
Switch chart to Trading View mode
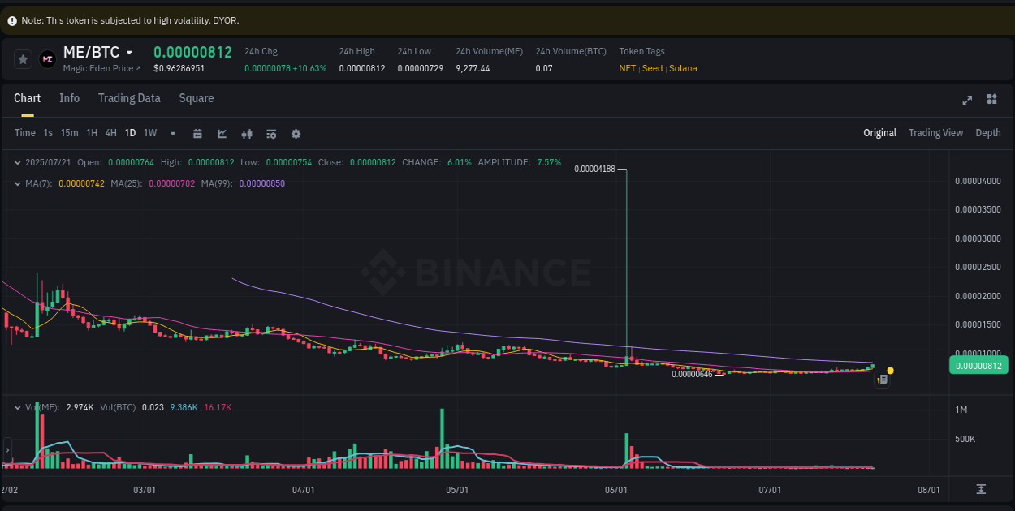(x=935, y=132)
